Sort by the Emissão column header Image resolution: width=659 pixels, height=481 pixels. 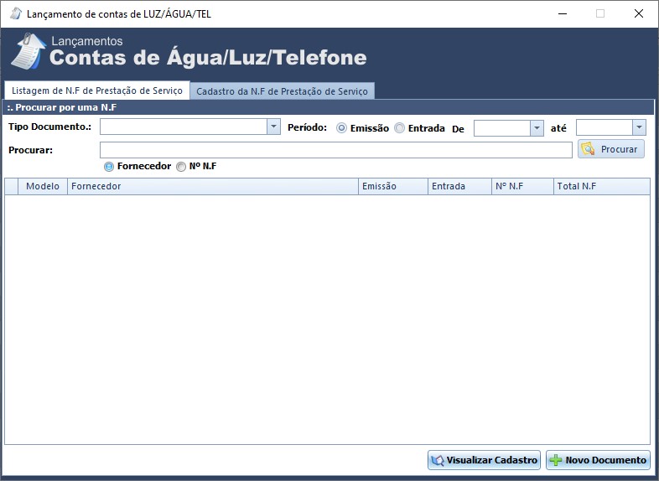point(393,186)
